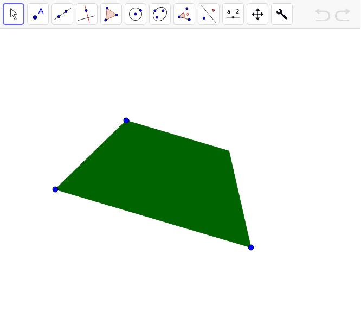Pick the Perpendicular Line tool
The image size is (361, 324).
click(87, 14)
